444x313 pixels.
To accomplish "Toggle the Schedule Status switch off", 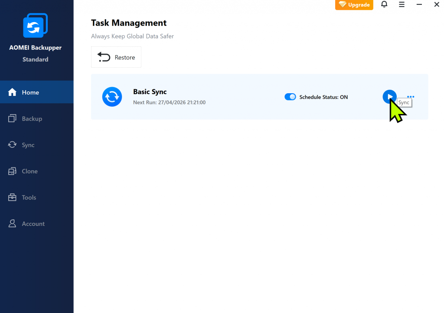I will tap(290, 97).
